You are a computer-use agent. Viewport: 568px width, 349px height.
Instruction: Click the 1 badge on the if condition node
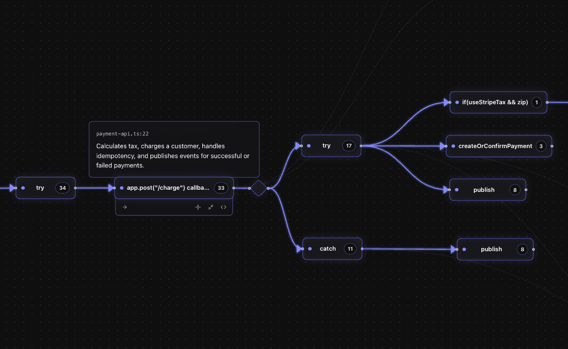pyautogui.click(x=536, y=102)
